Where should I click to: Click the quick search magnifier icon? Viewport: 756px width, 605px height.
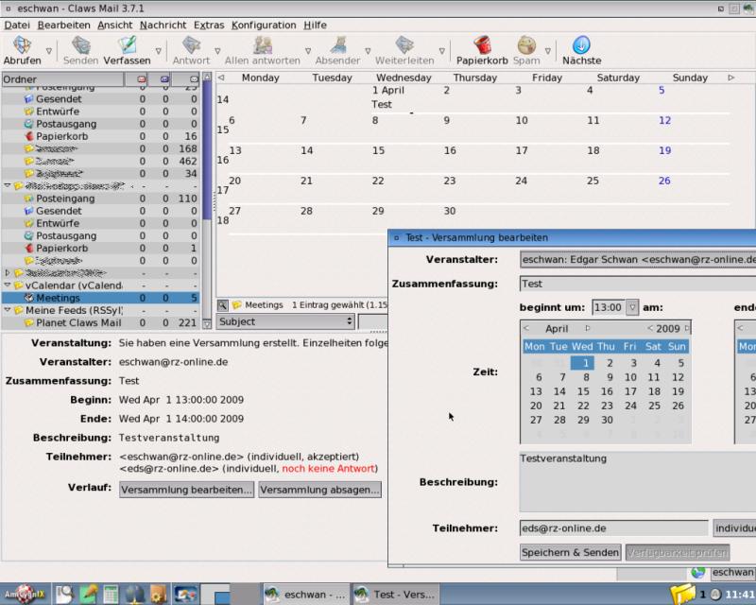(222, 305)
